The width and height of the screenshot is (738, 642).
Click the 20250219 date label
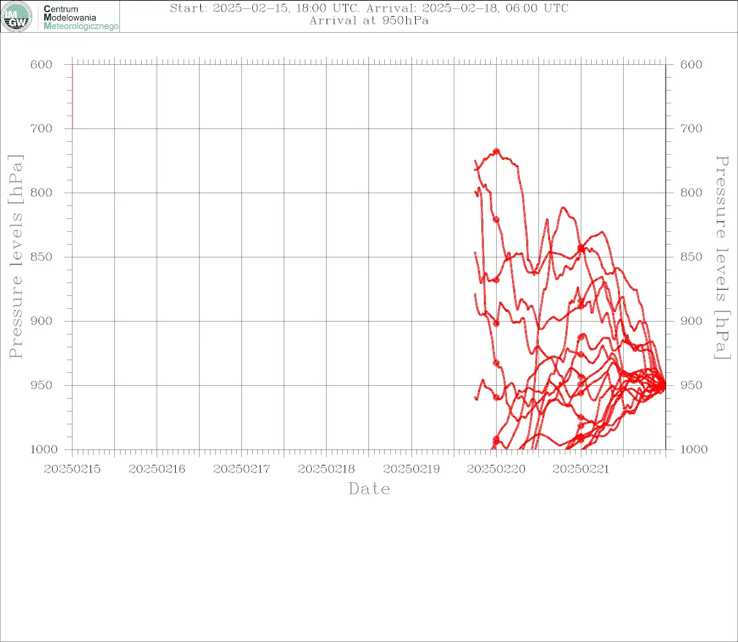pos(411,469)
